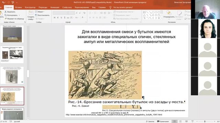
Task: Decrease font size with smaller A icon
Action: click(x=80, y=13)
